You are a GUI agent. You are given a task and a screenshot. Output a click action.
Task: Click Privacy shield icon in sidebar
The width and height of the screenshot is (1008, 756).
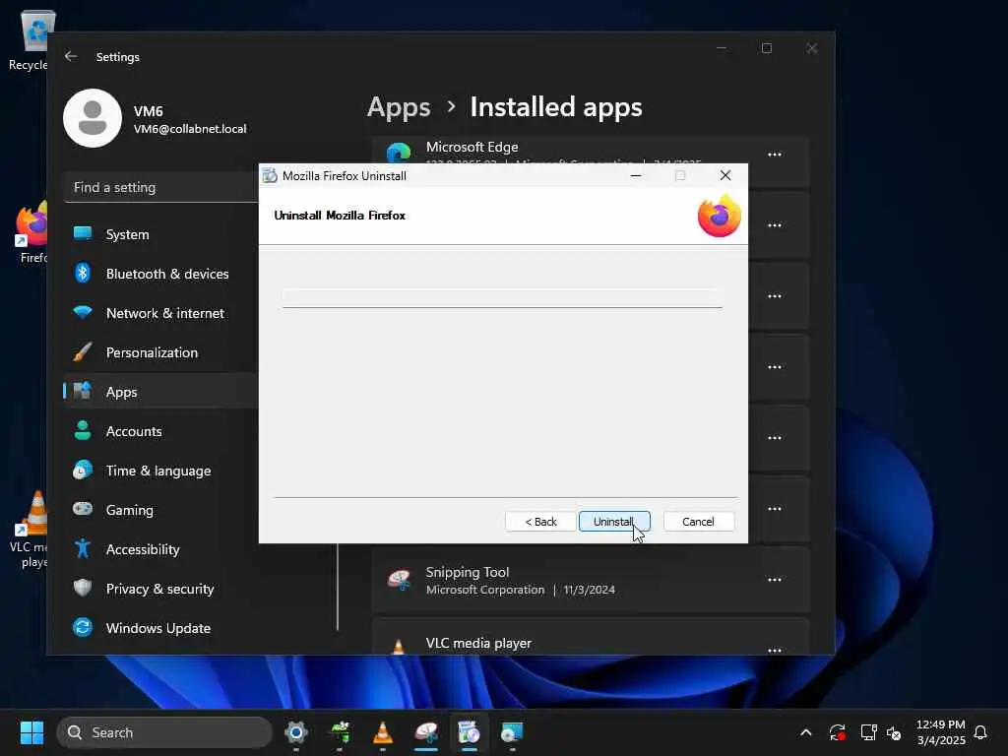(x=83, y=588)
